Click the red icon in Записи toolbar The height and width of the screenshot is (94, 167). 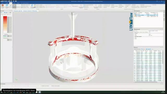click(x=144, y=49)
